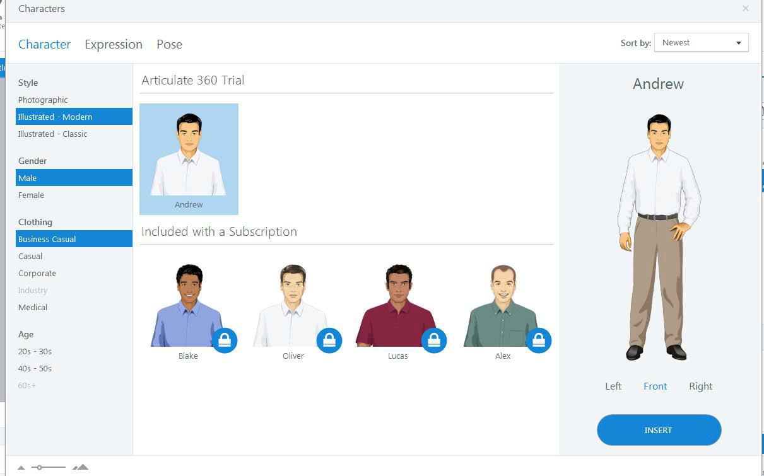The height and width of the screenshot is (476, 764).
Task: Switch to the Expression tab
Action: 114,44
